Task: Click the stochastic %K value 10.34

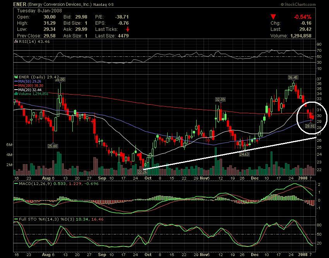Action: [82, 219]
